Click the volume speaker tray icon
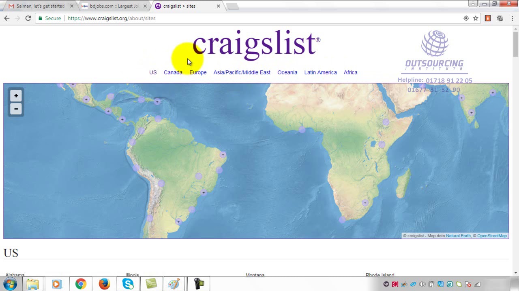The image size is (519, 291). [x=422, y=284]
